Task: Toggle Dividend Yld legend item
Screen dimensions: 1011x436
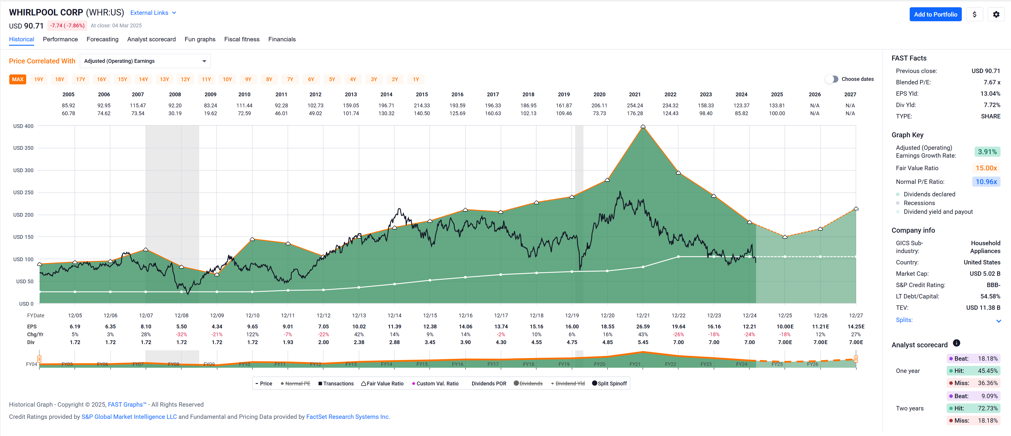Action: 568,383
